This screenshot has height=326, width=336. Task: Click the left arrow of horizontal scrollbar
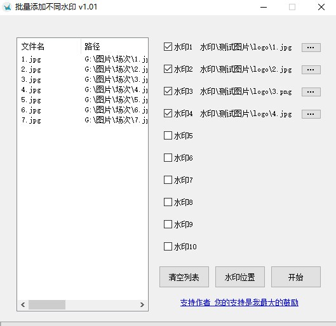click(x=23, y=304)
